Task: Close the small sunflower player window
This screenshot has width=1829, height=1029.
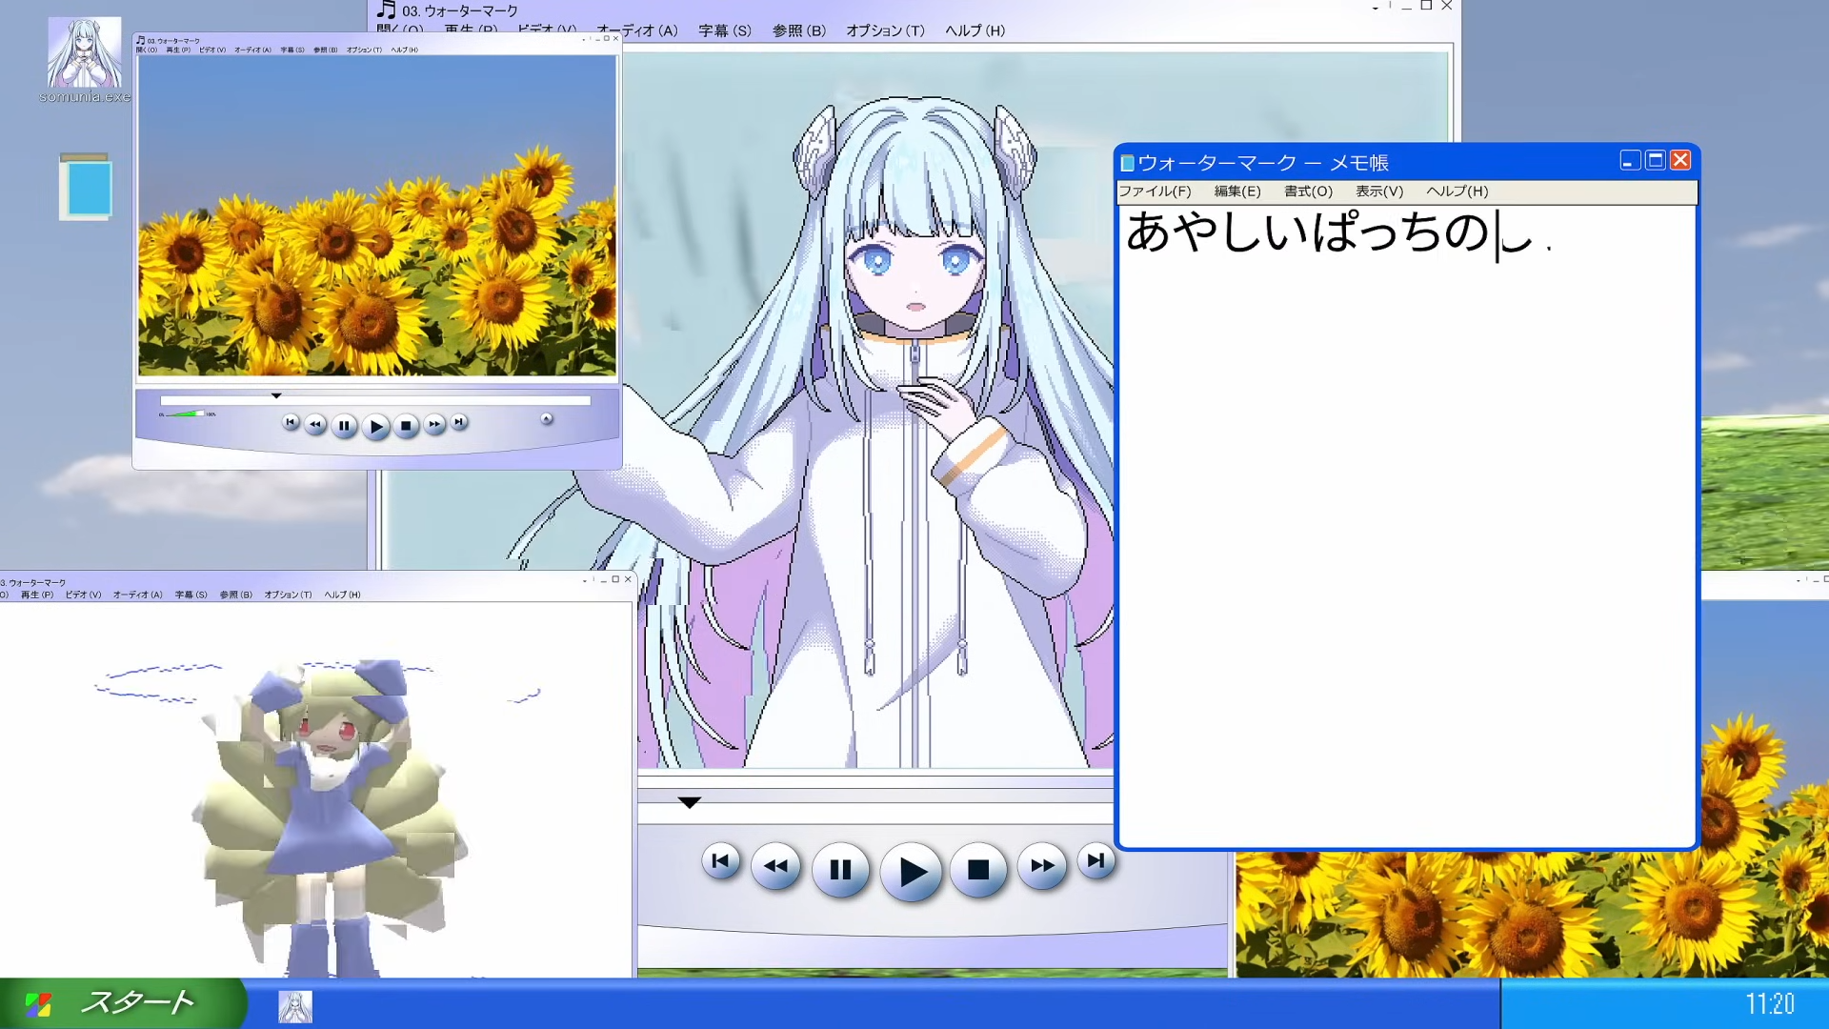Action: pyautogui.click(x=615, y=38)
